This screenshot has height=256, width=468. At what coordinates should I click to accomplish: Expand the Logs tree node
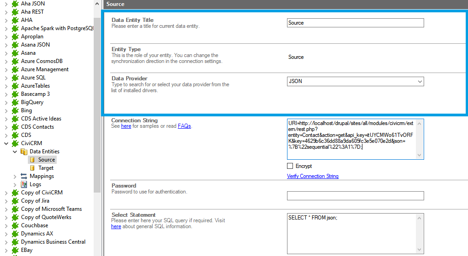15,184
